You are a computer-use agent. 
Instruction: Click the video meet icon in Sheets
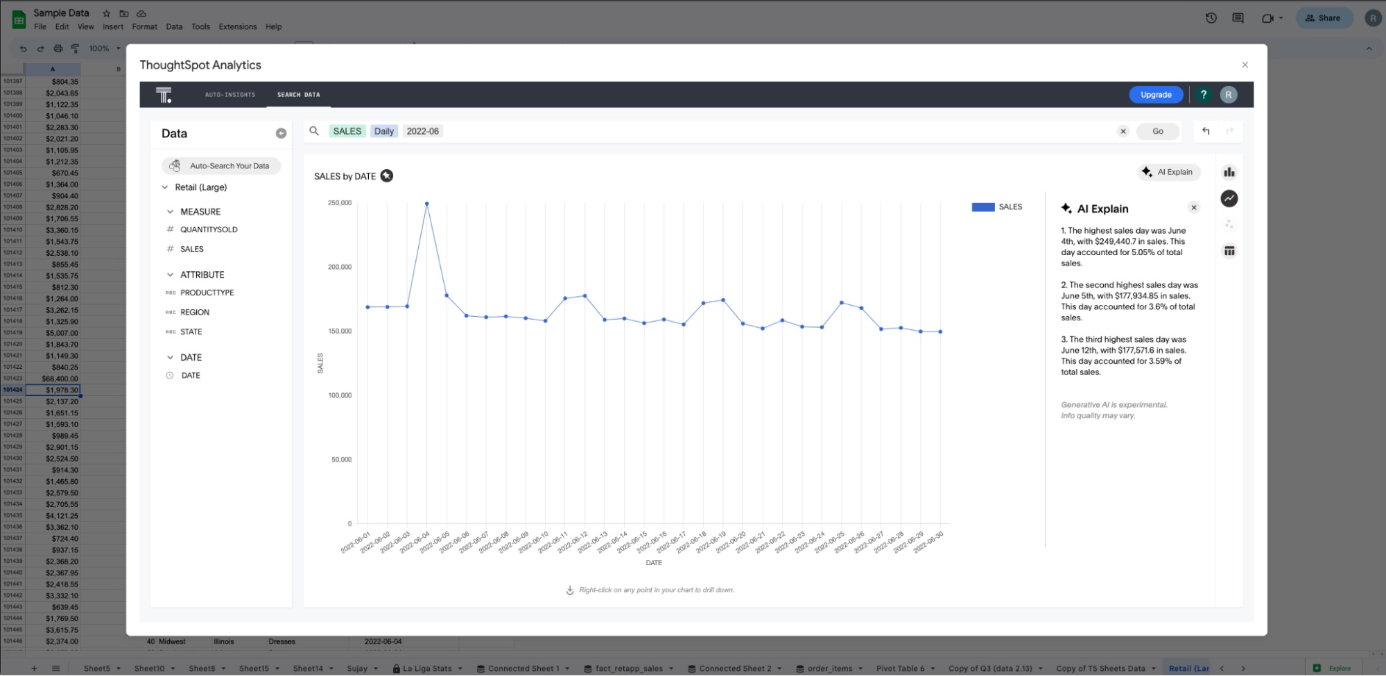click(1267, 18)
